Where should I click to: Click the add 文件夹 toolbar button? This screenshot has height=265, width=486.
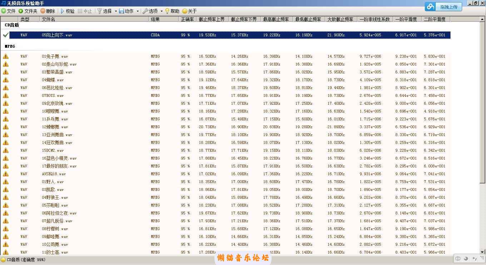point(28,11)
